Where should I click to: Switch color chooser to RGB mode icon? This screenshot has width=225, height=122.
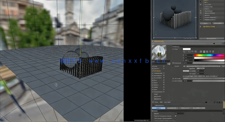click(x=201, y=51)
